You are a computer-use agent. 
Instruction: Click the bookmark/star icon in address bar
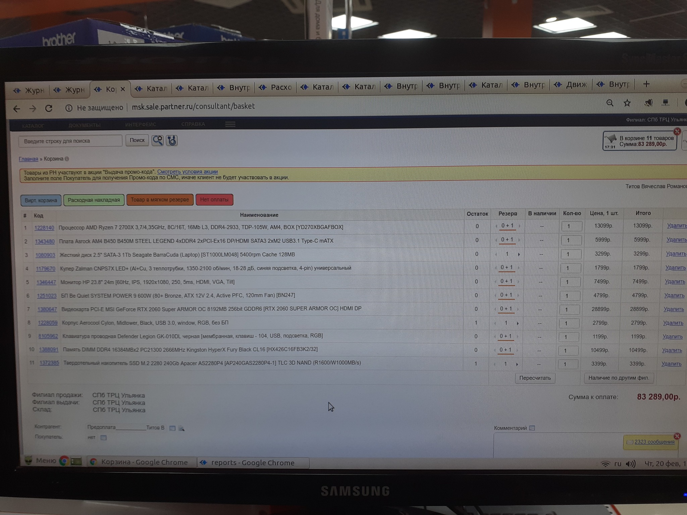[x=627, y=104]
